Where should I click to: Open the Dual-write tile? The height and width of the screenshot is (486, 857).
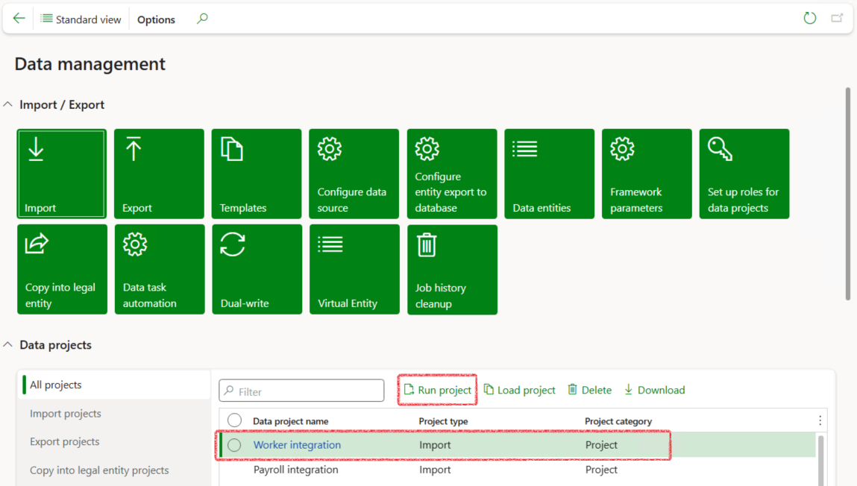(257, 269)
